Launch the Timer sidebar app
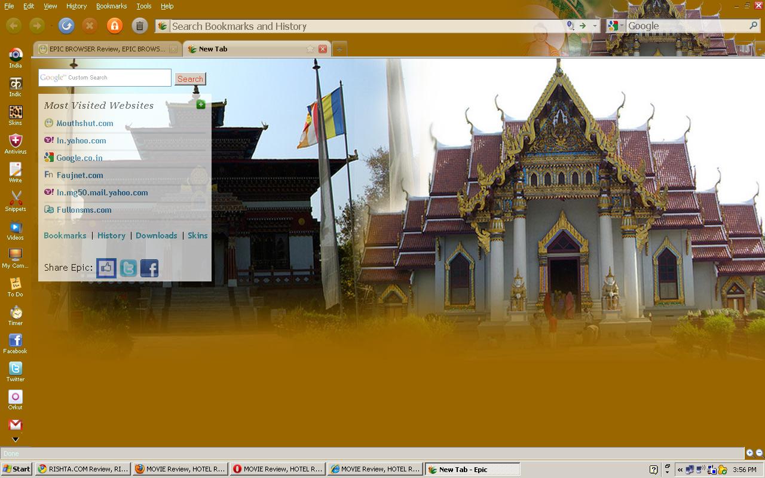 click(16, 313)
